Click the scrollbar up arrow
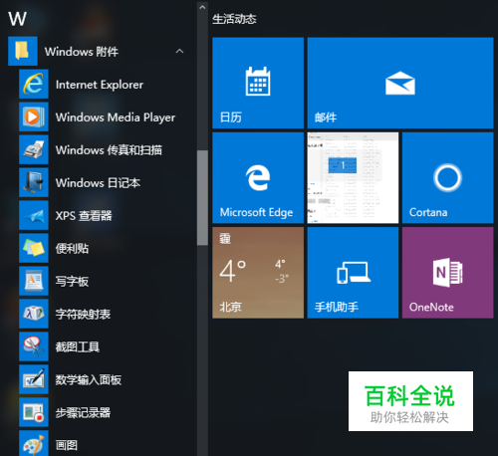The height and width of the screenshot is (456, 498). pyautogui.click(x=202, y=7)
